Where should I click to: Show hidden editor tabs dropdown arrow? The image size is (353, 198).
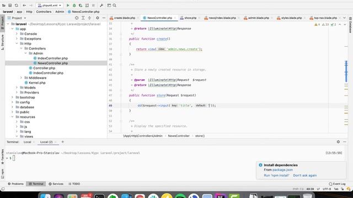pos(344,18)
